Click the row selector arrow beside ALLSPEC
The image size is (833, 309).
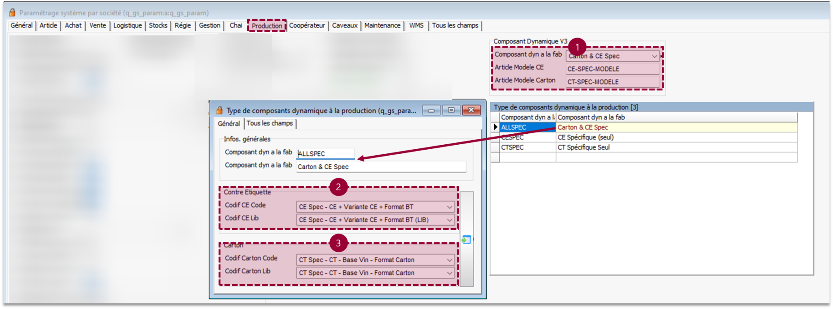click(495, 127)
